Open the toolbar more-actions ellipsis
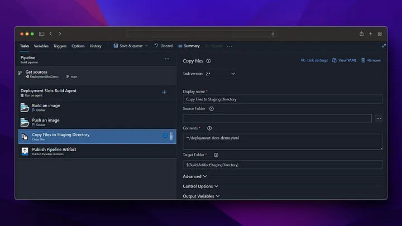 229,46
